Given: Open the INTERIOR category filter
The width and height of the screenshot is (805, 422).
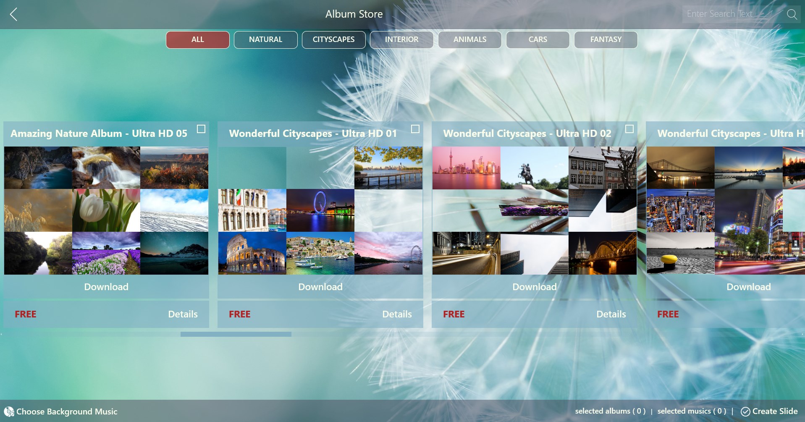Looking at the screenshot, I should pyautogui.click(x=402, y=40).
